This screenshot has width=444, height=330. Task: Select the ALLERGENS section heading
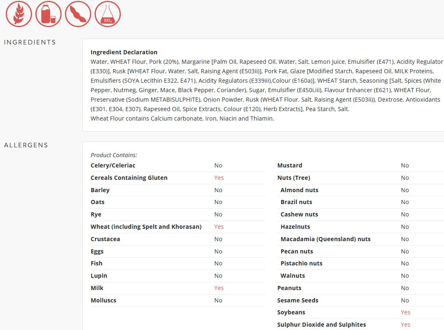pos(26,145)
